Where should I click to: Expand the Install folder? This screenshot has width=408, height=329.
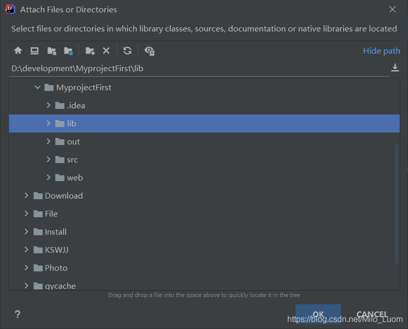(x=26, y=232)
